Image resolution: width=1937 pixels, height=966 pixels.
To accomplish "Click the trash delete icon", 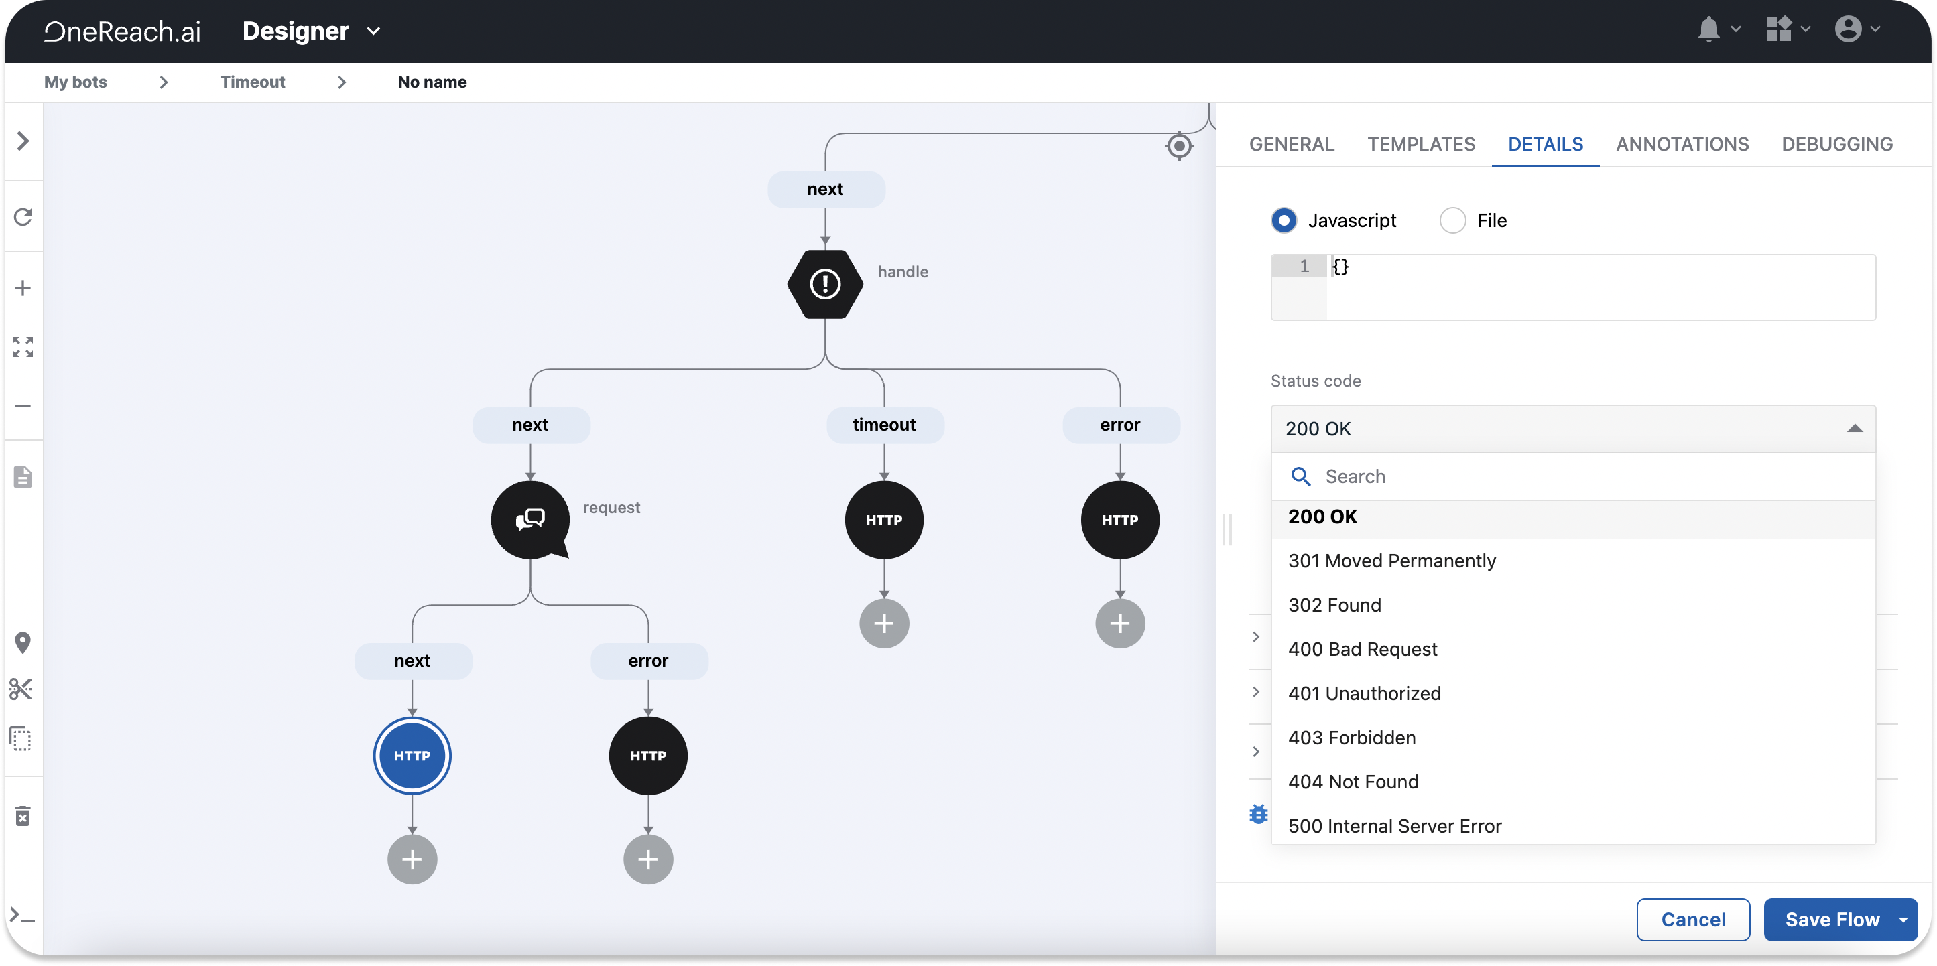I will (x=23, y=816).
